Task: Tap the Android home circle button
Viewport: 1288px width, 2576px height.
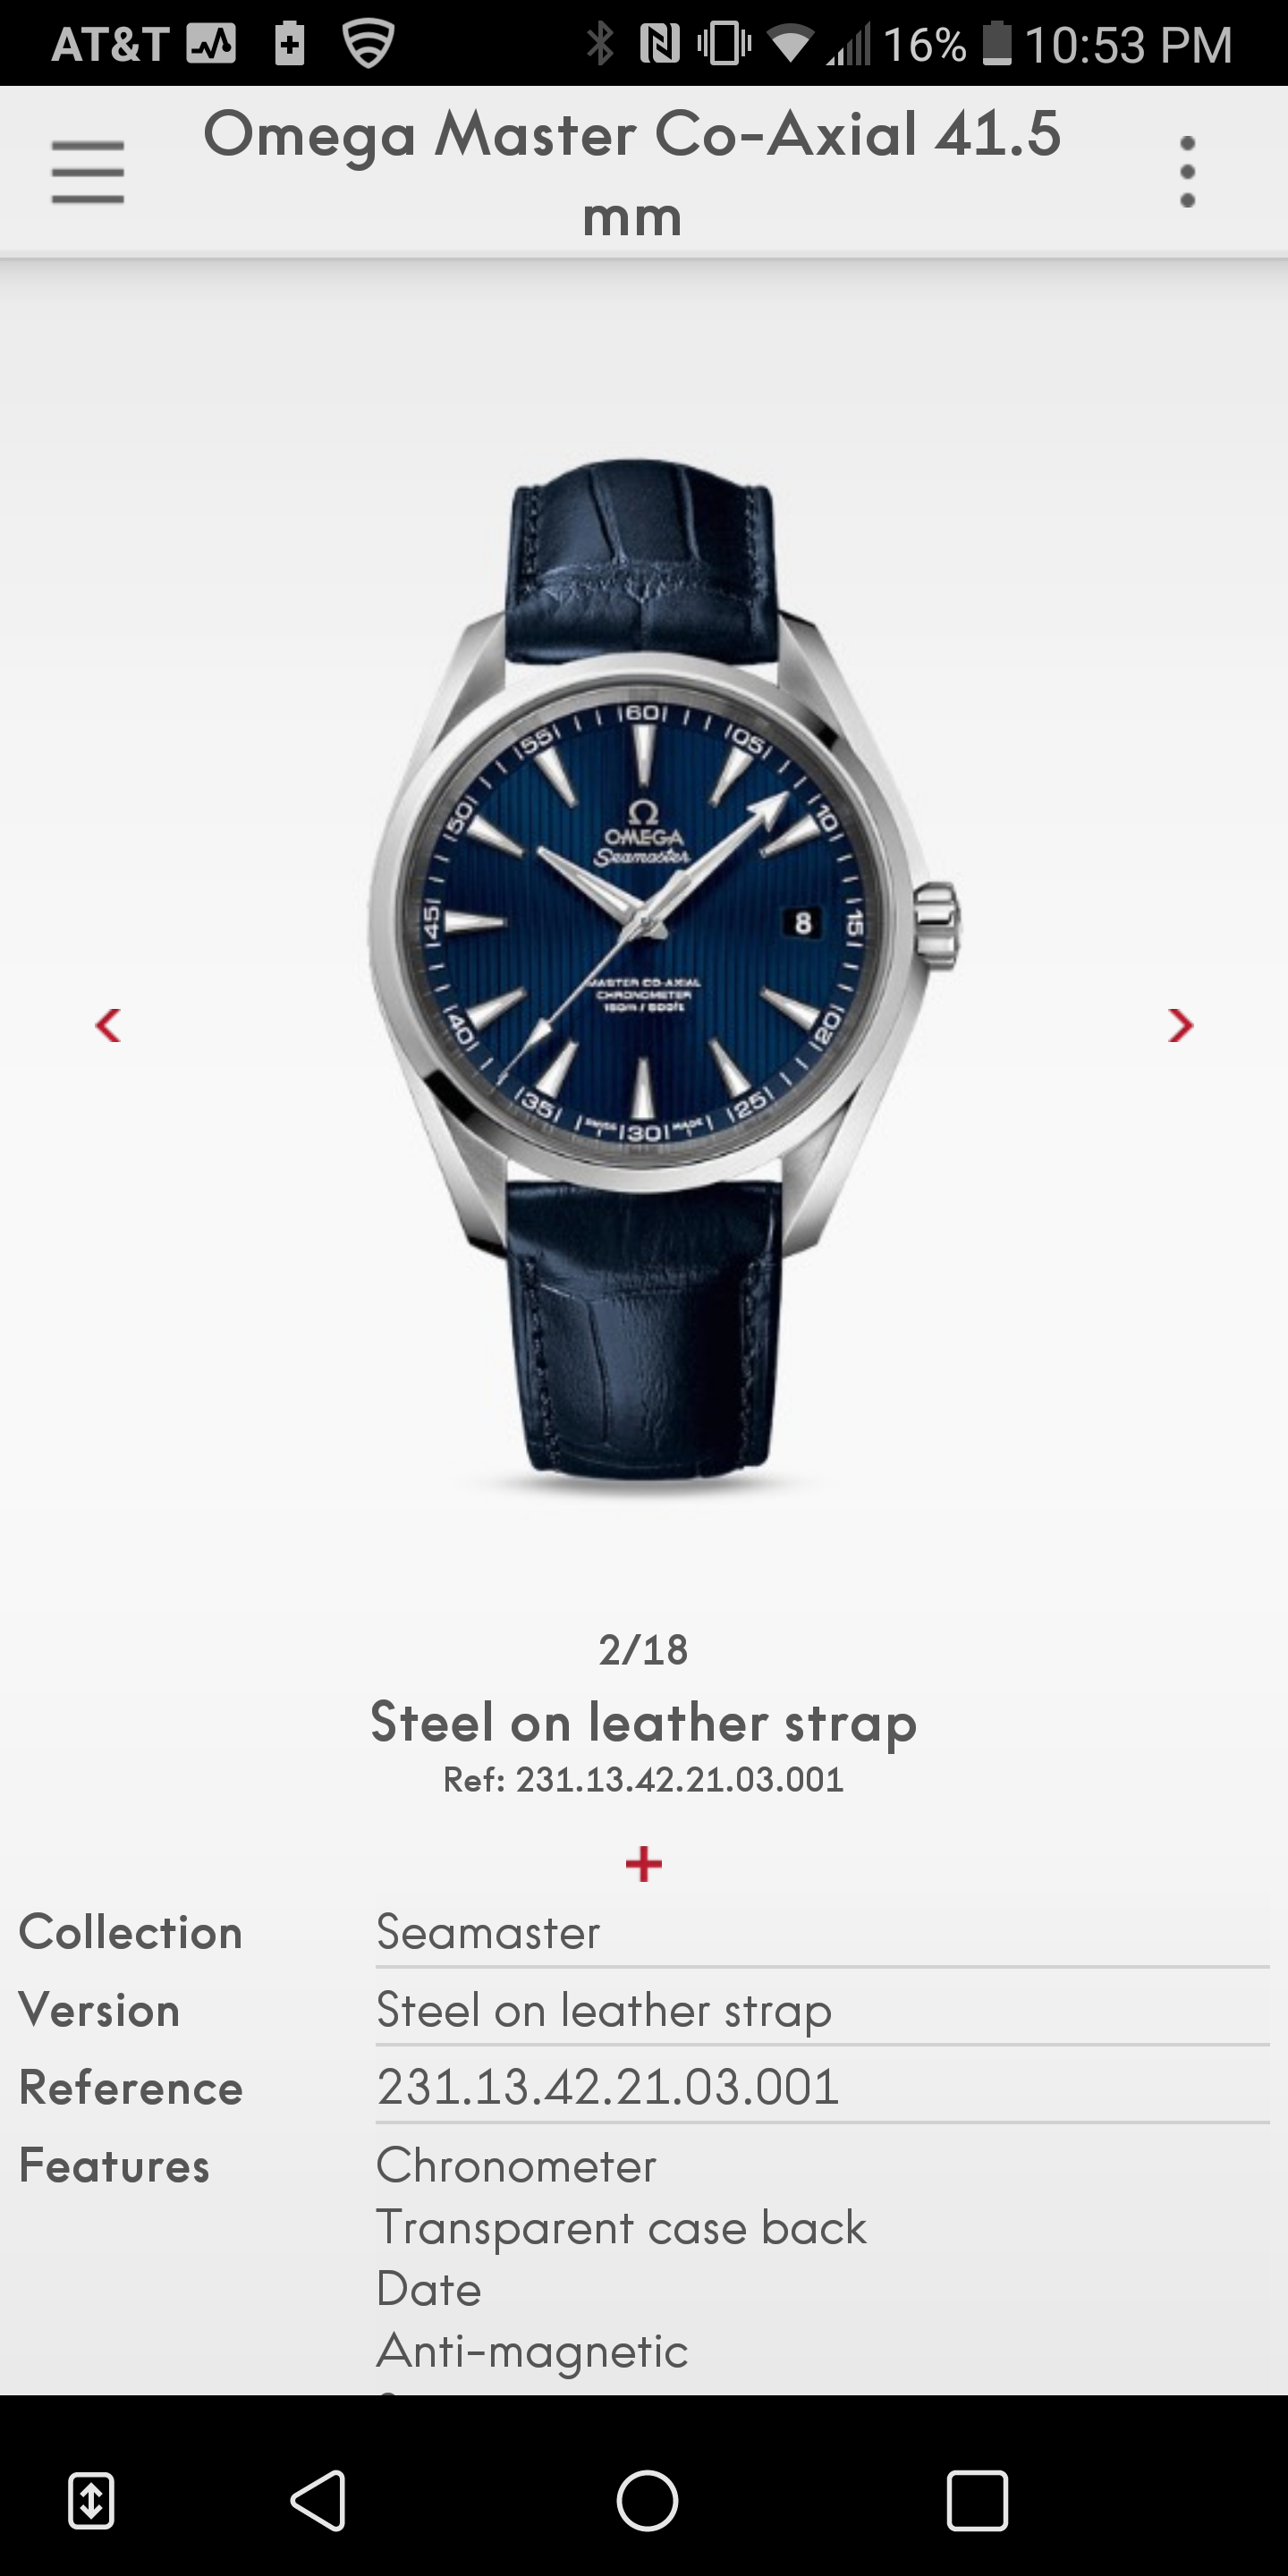Action: pyautogui.click(x=647, y=2501)
